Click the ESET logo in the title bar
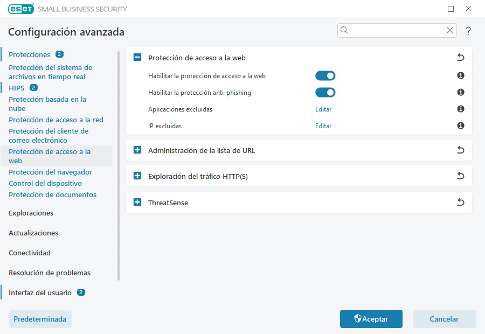 pyautogui.click(x=20, y=9)
